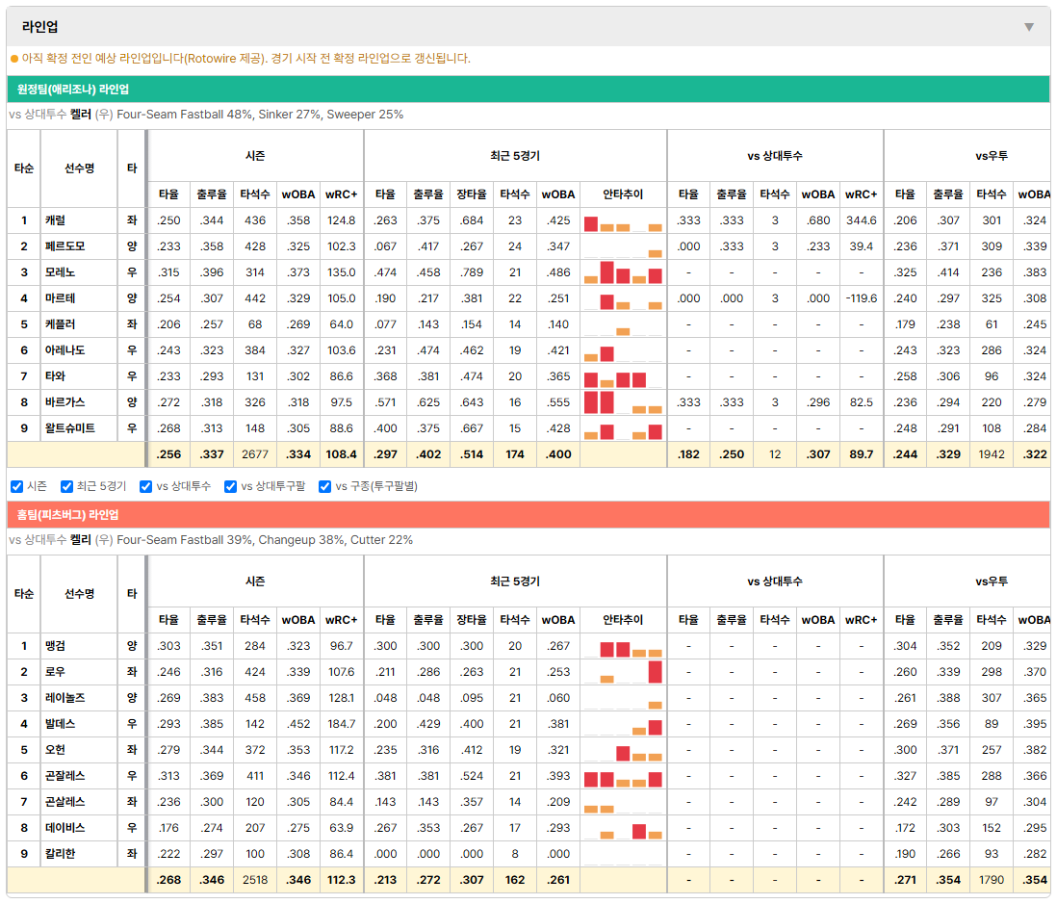
Task: Collapse the 라인업 panel using the arrow
Action: click(x=1029, y=27)
